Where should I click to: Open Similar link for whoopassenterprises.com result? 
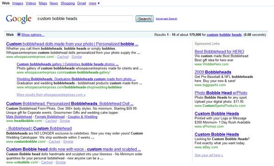coord(77,57)
